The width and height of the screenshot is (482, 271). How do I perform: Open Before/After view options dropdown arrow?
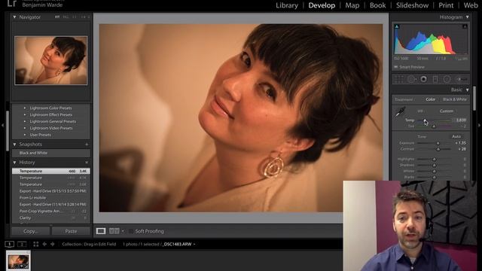[x=123, y=231]
